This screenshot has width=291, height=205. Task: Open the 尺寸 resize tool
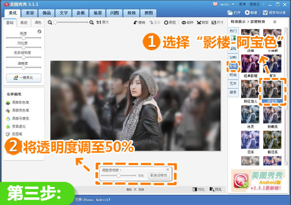[x=217, y=23]
